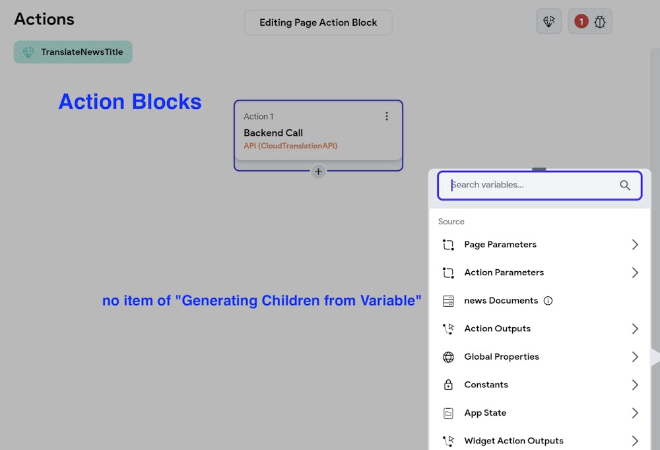Open the debug panel via bug icon

pyautogui.click(x=599, y=21)
